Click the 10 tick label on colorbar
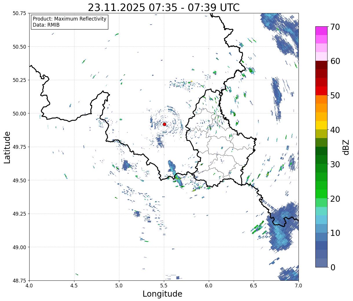 (x=335, y=233)
